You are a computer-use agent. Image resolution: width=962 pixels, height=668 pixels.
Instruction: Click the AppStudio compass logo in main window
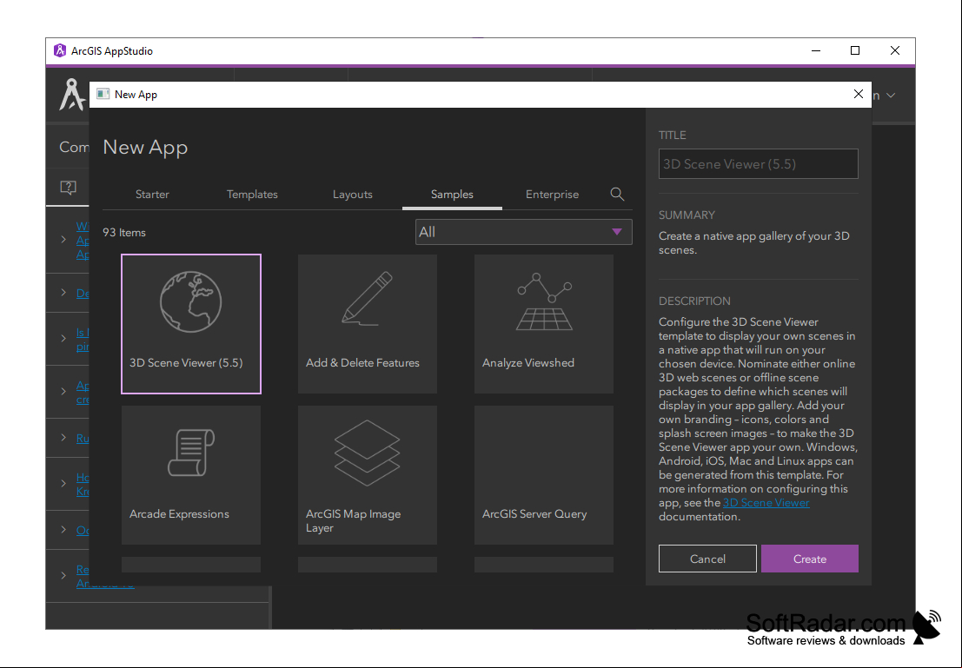[x=71, y=95]
